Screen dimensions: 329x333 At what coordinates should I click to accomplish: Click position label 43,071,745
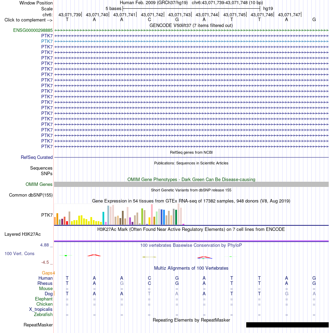(x=234, y=15)
